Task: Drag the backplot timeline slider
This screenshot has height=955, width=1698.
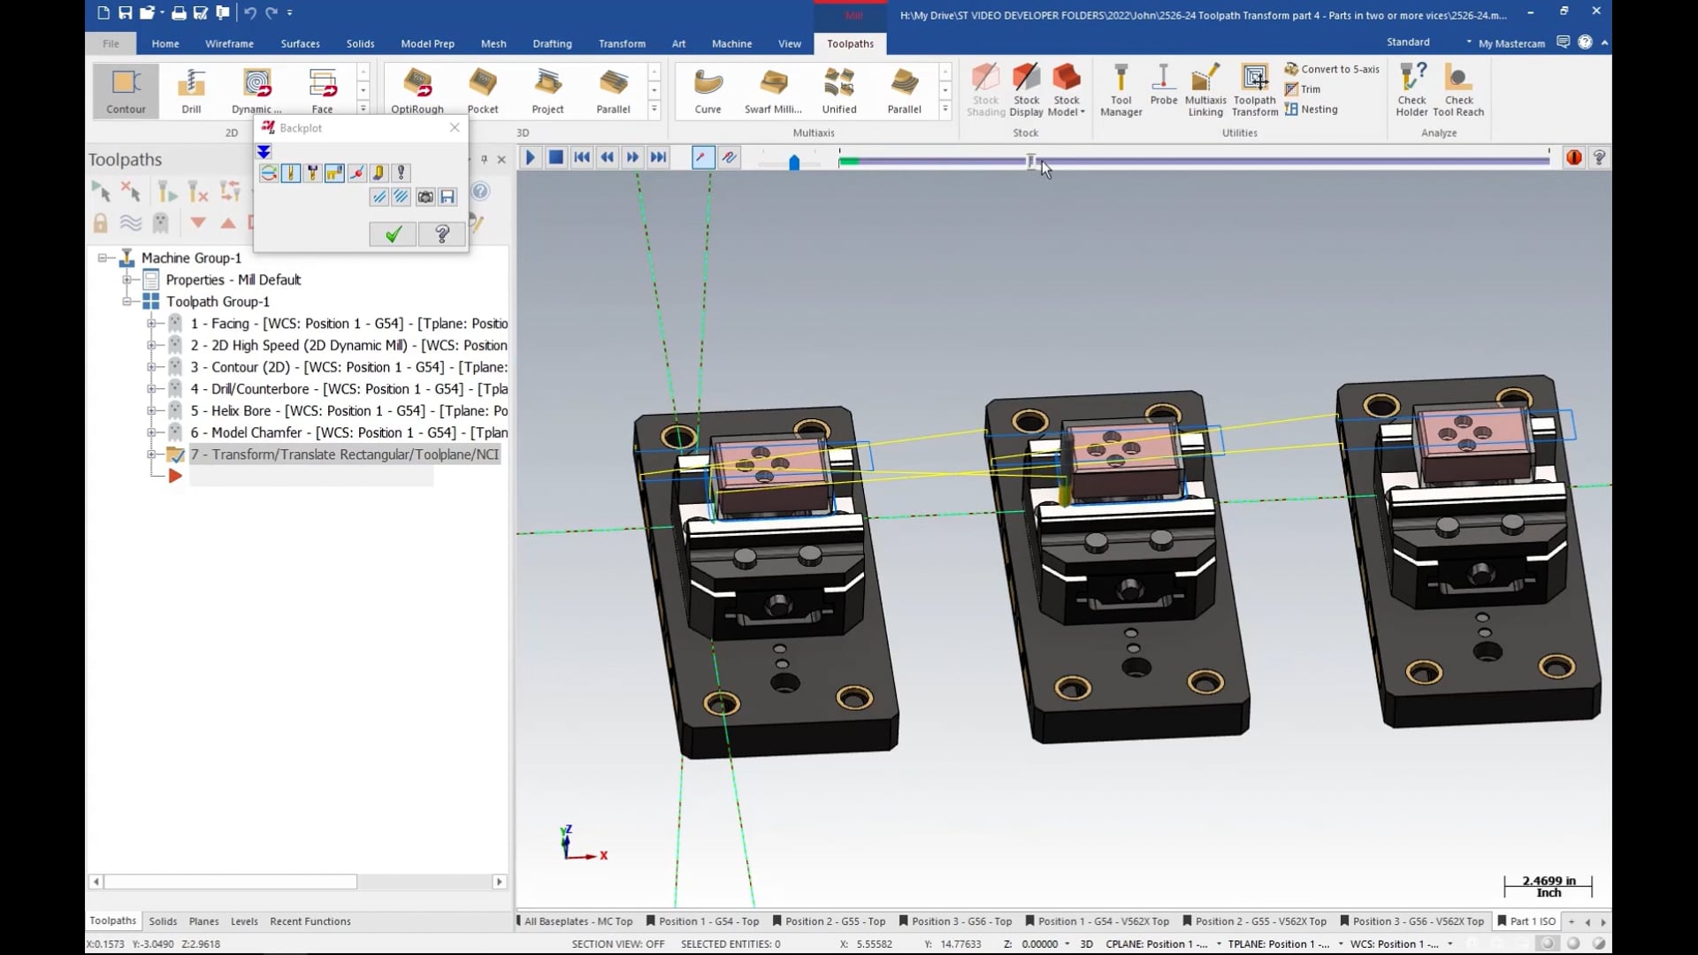Action: [x=1029, y=161]
